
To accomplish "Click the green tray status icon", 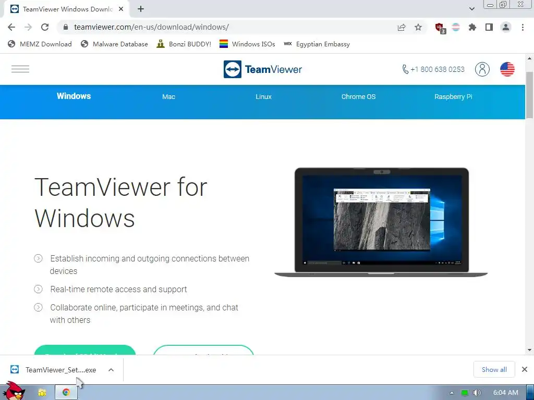I will click(x=464, y=393).
